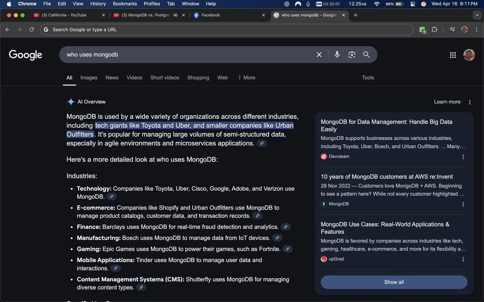This screenshot has width=484, height=302.
Task: Switch to the Videos results tab
Action: tap(134, 78)
